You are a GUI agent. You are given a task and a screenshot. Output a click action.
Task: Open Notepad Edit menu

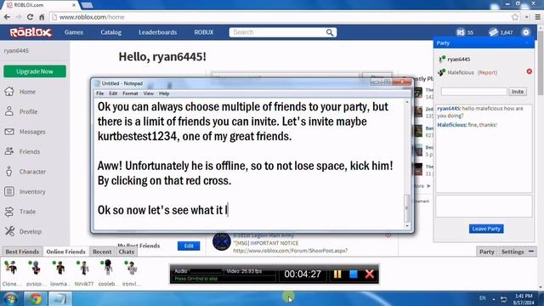tap(113, 93)
